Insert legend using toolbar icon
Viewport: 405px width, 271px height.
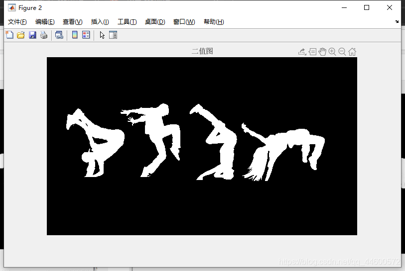(86, 35)
